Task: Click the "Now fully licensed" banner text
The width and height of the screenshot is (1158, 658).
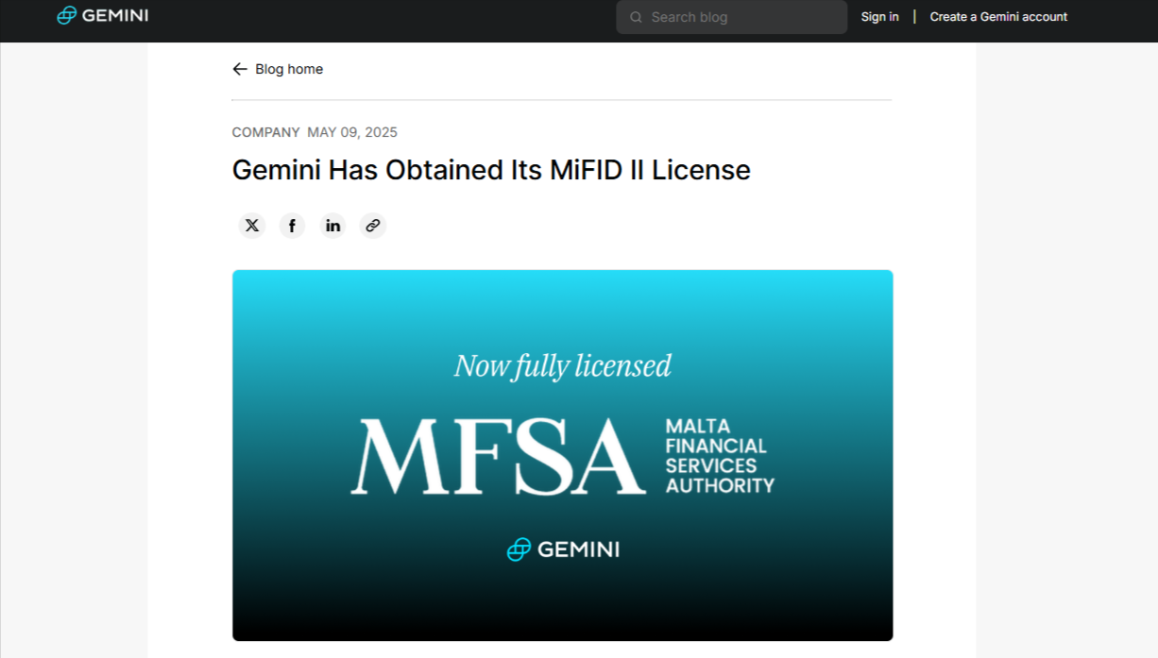Action: pos(563,365)
